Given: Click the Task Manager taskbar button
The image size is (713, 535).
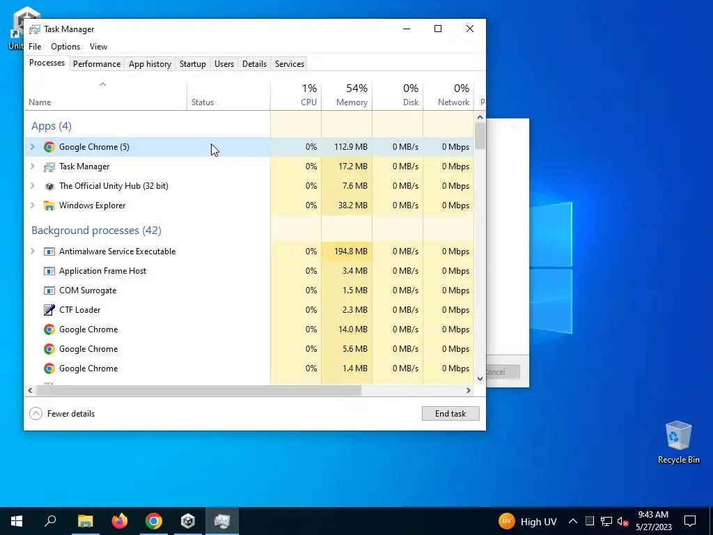Looking at the screenshot, I should pos(222,521).
